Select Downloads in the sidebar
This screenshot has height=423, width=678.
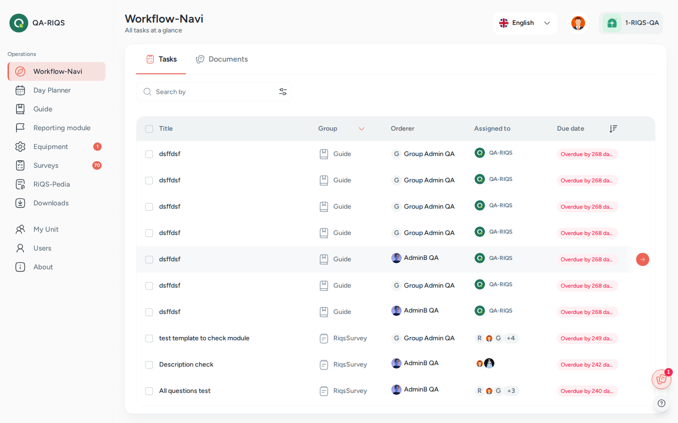click(56, 203)
